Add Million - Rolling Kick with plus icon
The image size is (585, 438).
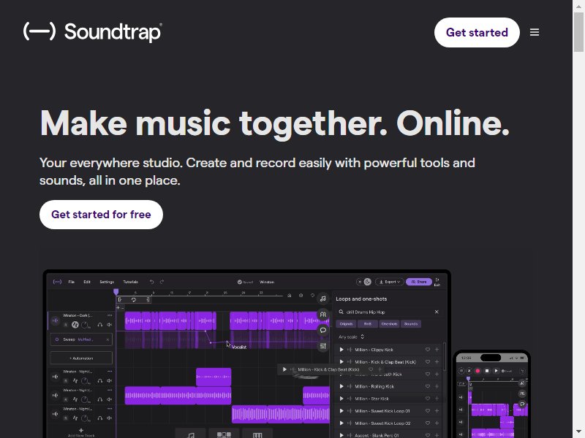437,387
